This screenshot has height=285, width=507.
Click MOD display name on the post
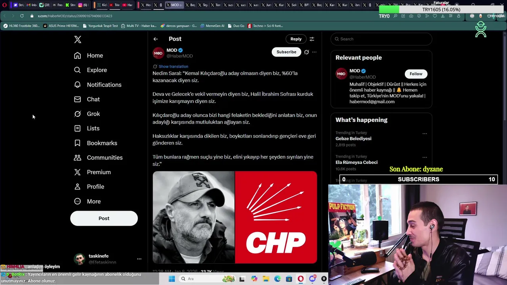(x=172, y=50)
